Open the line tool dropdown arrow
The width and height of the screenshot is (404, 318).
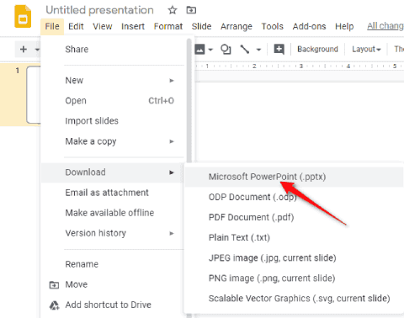click(258, 50)
